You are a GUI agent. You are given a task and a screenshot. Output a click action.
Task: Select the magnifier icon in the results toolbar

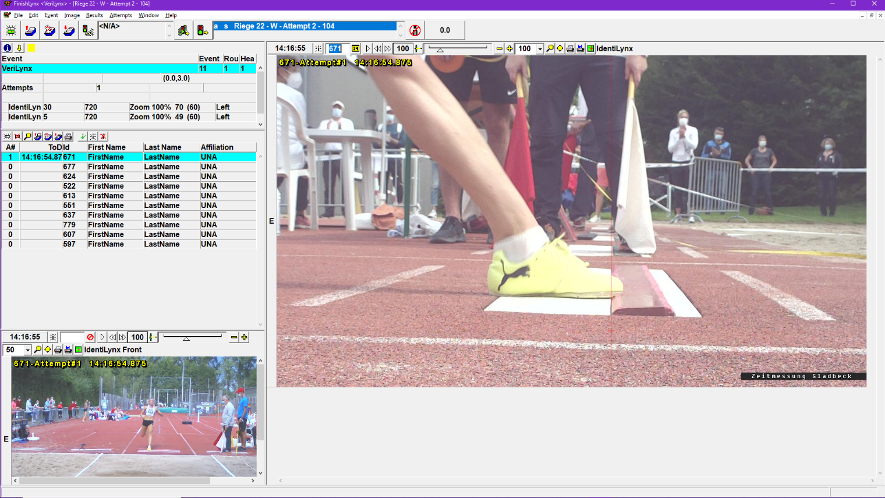pyautogui.click(x=28, y=136)
